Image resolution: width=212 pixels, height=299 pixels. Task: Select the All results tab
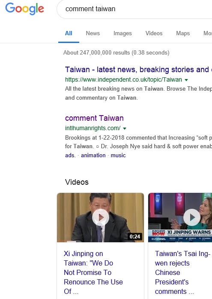69,33
